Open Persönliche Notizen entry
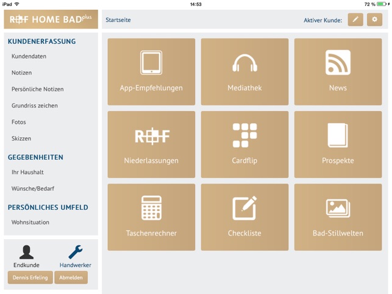 (38, 89)
